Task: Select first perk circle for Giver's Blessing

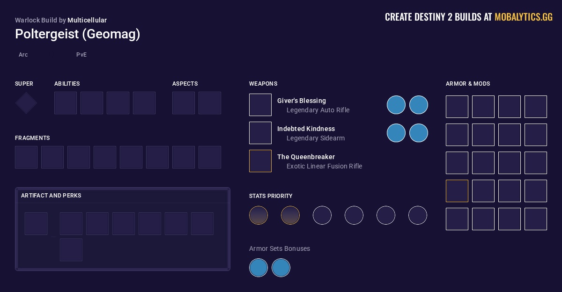Action: click(x=396, y=105)
